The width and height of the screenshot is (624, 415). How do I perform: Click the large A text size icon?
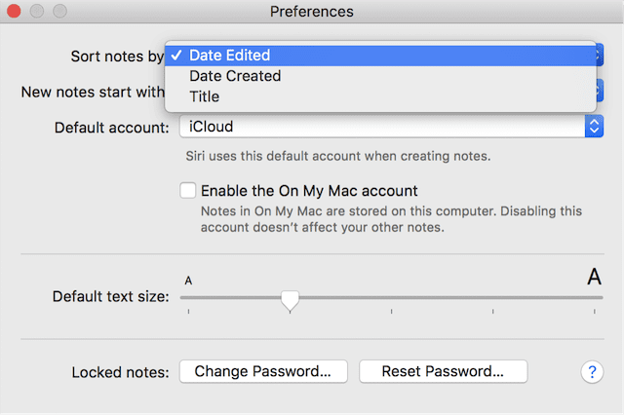click(594, 278)
